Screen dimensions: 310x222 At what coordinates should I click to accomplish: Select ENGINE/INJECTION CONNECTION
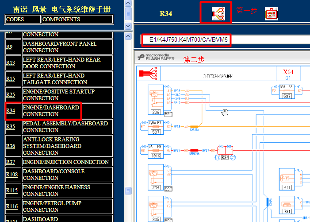(x=67, y=162)
